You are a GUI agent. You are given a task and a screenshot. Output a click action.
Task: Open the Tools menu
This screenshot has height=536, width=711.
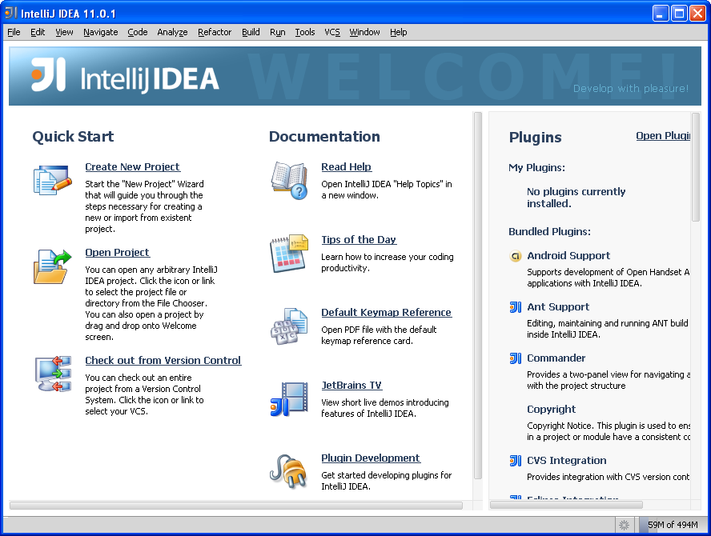[305, 32]
